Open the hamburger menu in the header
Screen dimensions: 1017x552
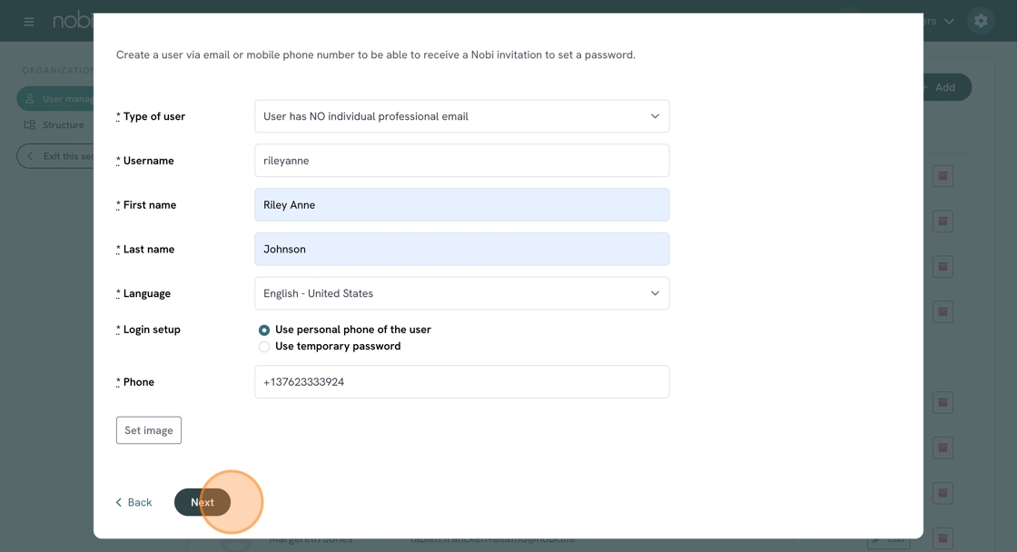tap(29, 21)
